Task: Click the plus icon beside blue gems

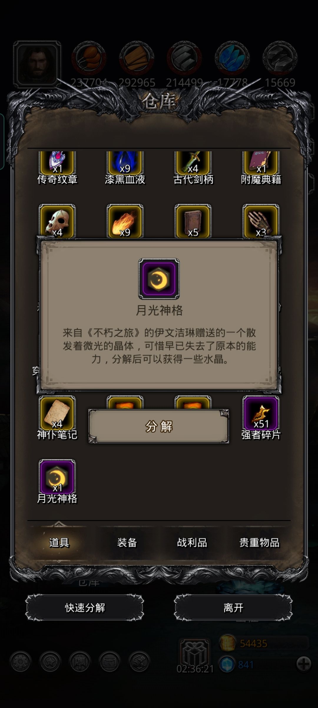Action: (x=304, y=664)
